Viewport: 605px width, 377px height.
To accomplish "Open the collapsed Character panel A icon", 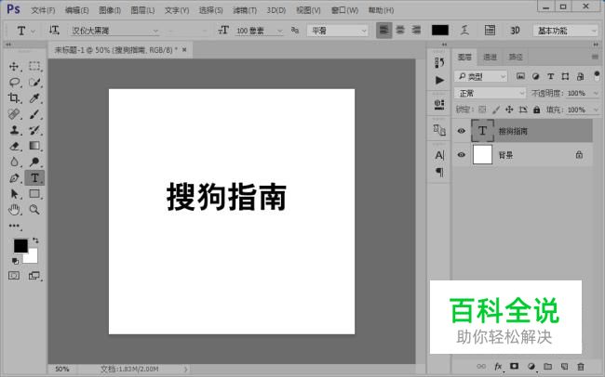I will click(439, 155).
